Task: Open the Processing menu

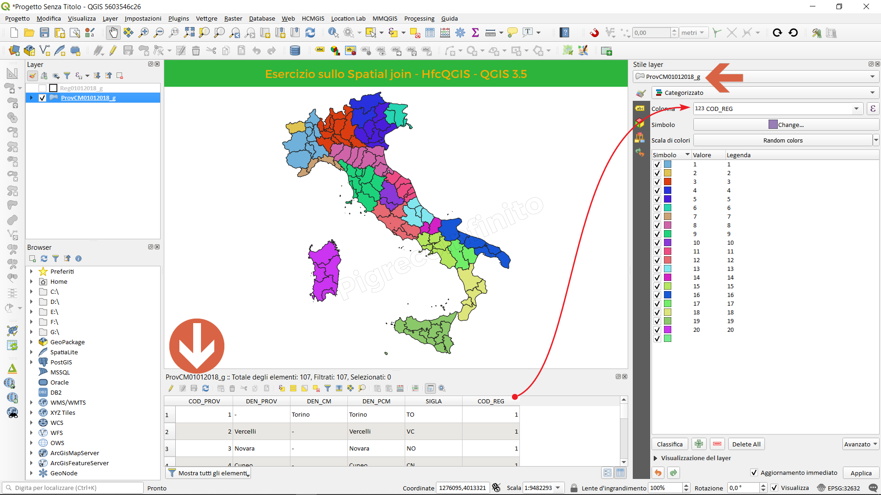Action: pyautogui.click(x=419, y=18)
